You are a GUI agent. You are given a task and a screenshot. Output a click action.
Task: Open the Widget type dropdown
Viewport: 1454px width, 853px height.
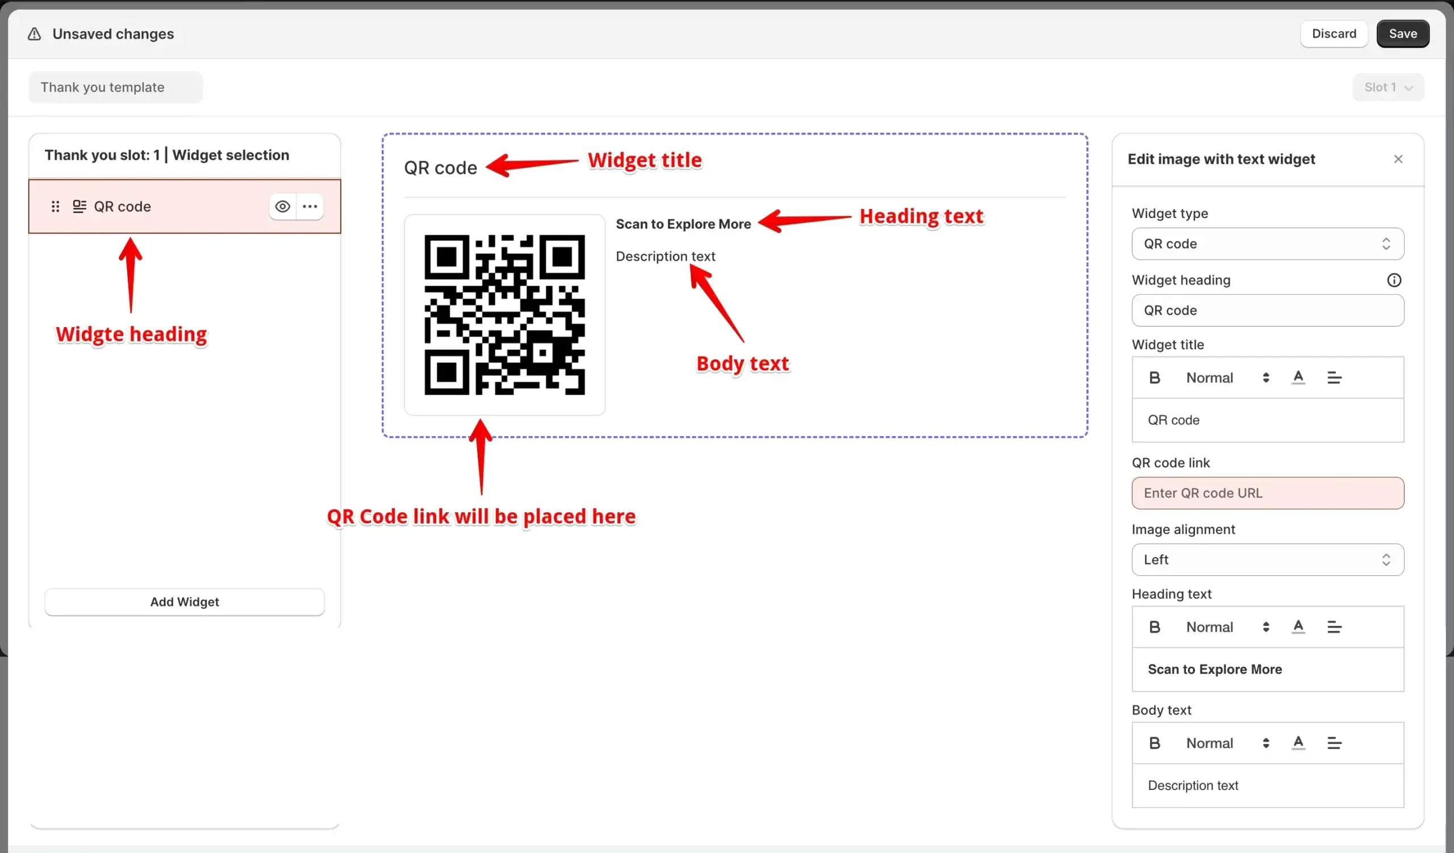tap(1268, 244)
